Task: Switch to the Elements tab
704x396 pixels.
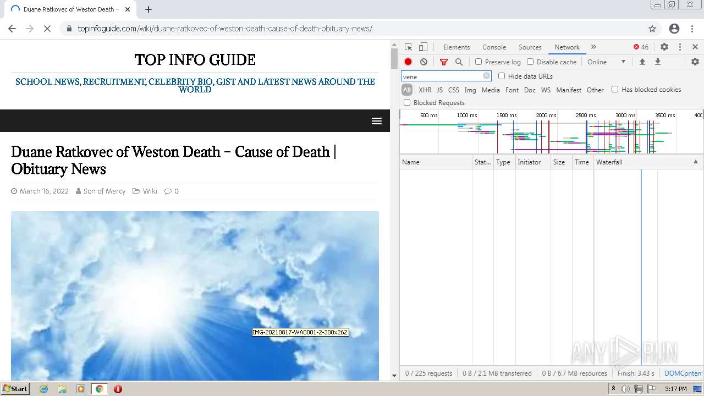Action: point(457,47)
